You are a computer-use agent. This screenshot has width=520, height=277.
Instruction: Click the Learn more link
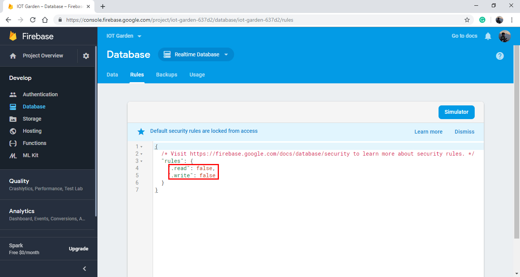click(428, 132)
